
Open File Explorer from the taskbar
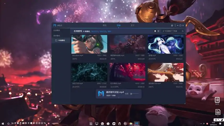click(x=131, y=124)
